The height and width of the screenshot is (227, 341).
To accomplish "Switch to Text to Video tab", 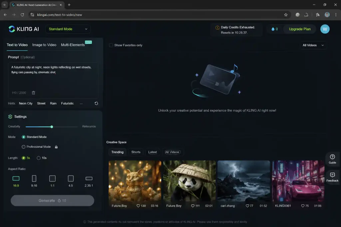I will coord(17,45).
